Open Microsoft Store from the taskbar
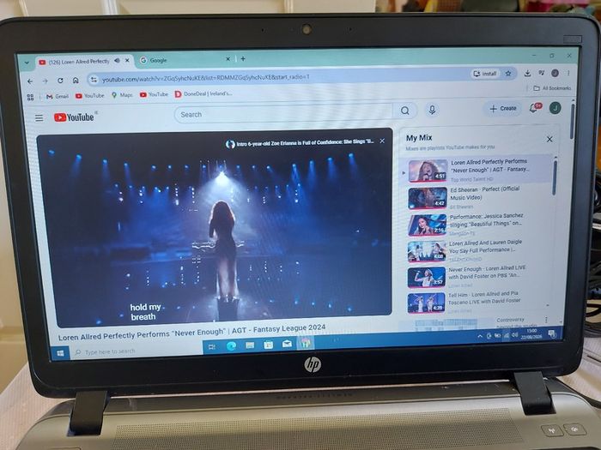 pos(269,345)
